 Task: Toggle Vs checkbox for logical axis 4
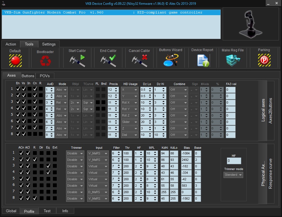pos(24,108)
